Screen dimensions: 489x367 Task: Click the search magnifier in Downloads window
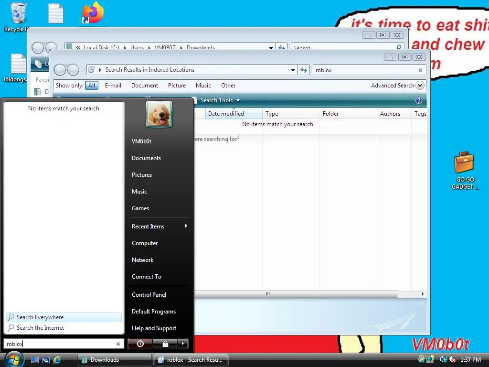[x=399, y=47]
